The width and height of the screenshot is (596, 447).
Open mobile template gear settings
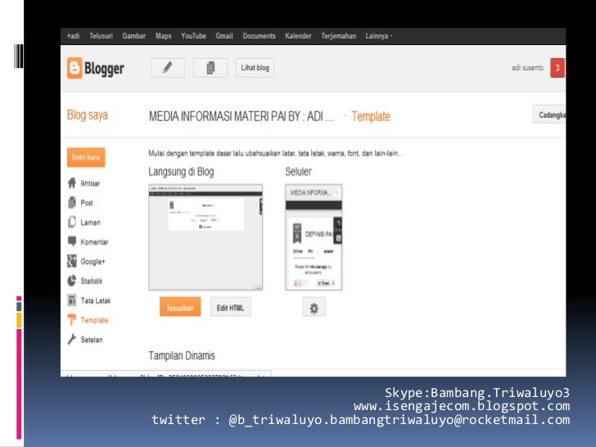click(314, 307)
